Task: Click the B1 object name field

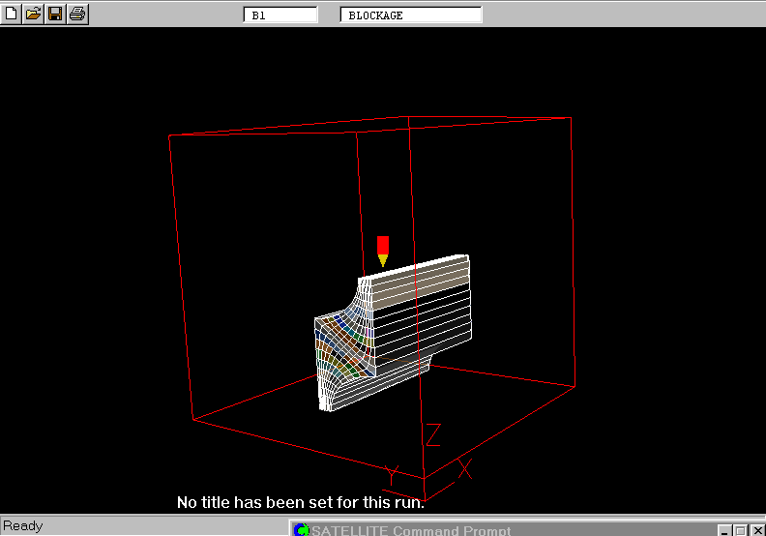Action: pos(280,15)
